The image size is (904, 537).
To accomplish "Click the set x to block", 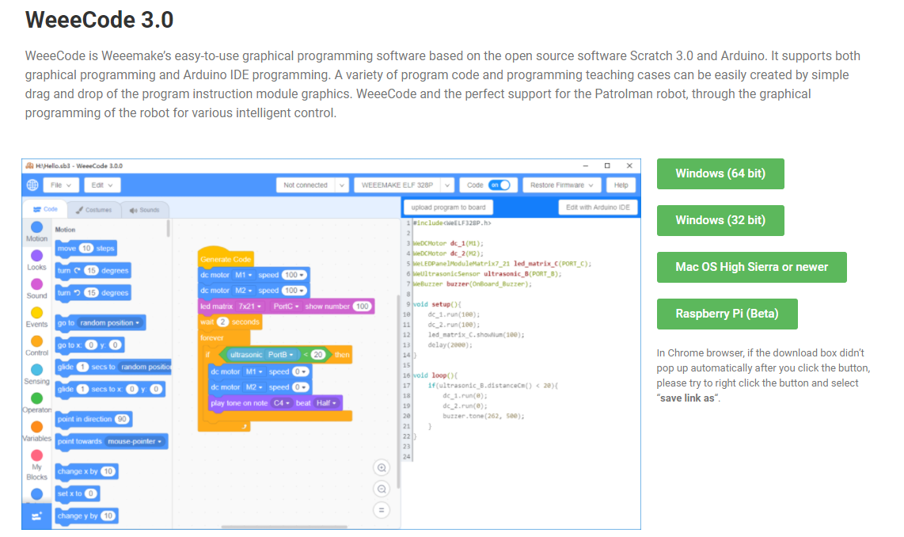I will pyautogui.click(x=78, y=493).
